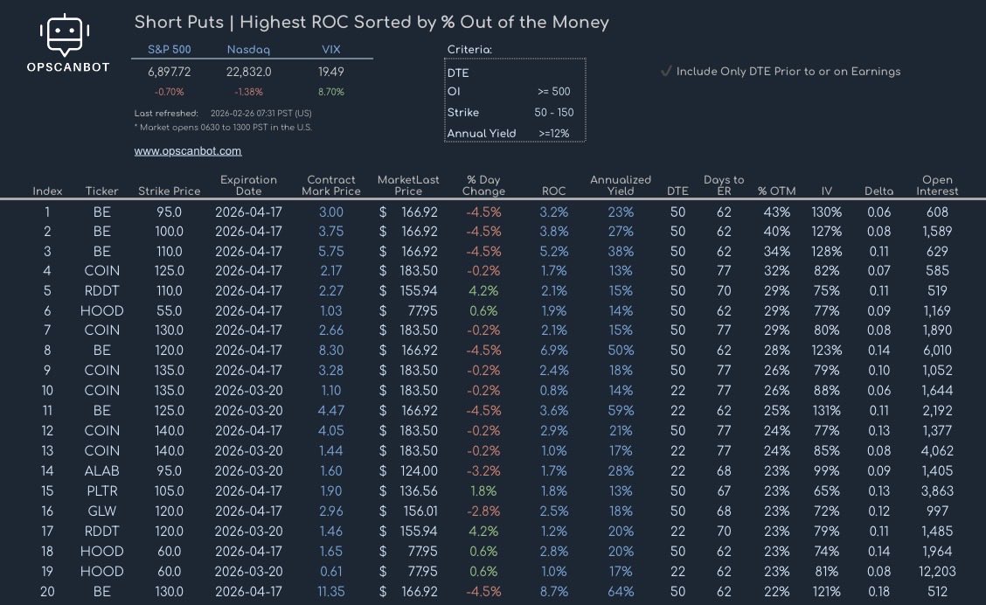Screen dimensions: 986x605
Task: Click the IV column header
Action: coord(826,191)
